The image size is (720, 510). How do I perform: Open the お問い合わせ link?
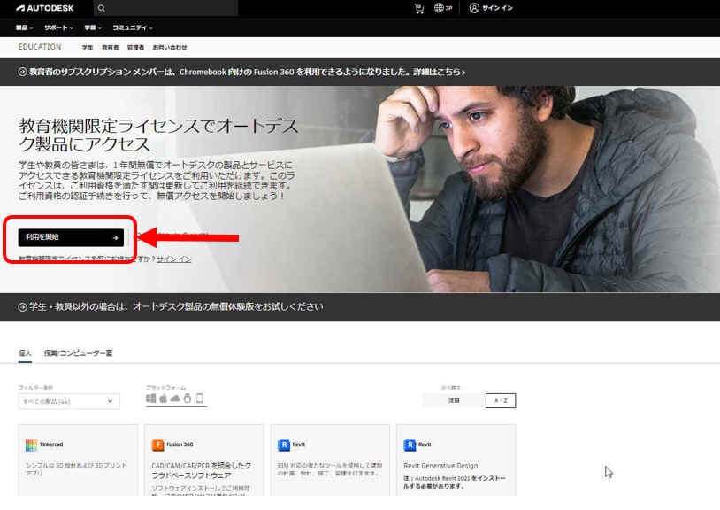click(x=170, y=47)
